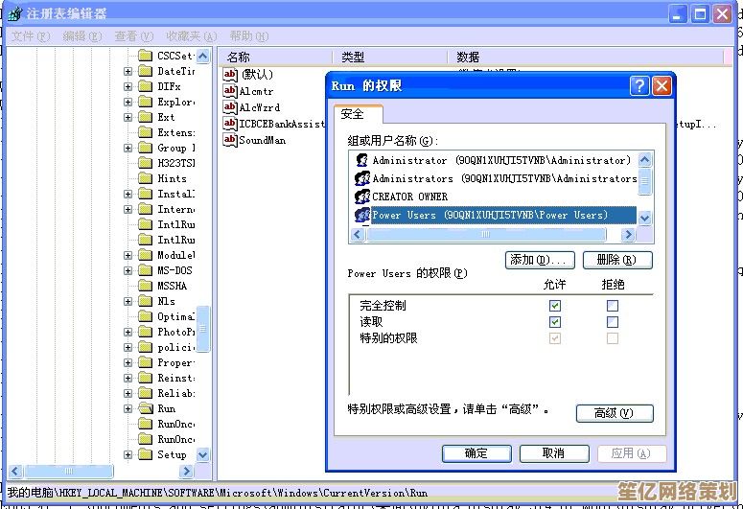Viewport: 743px width, 509px height.
Task: Click the OK button (确定)
Action: (x=476, y=453)
